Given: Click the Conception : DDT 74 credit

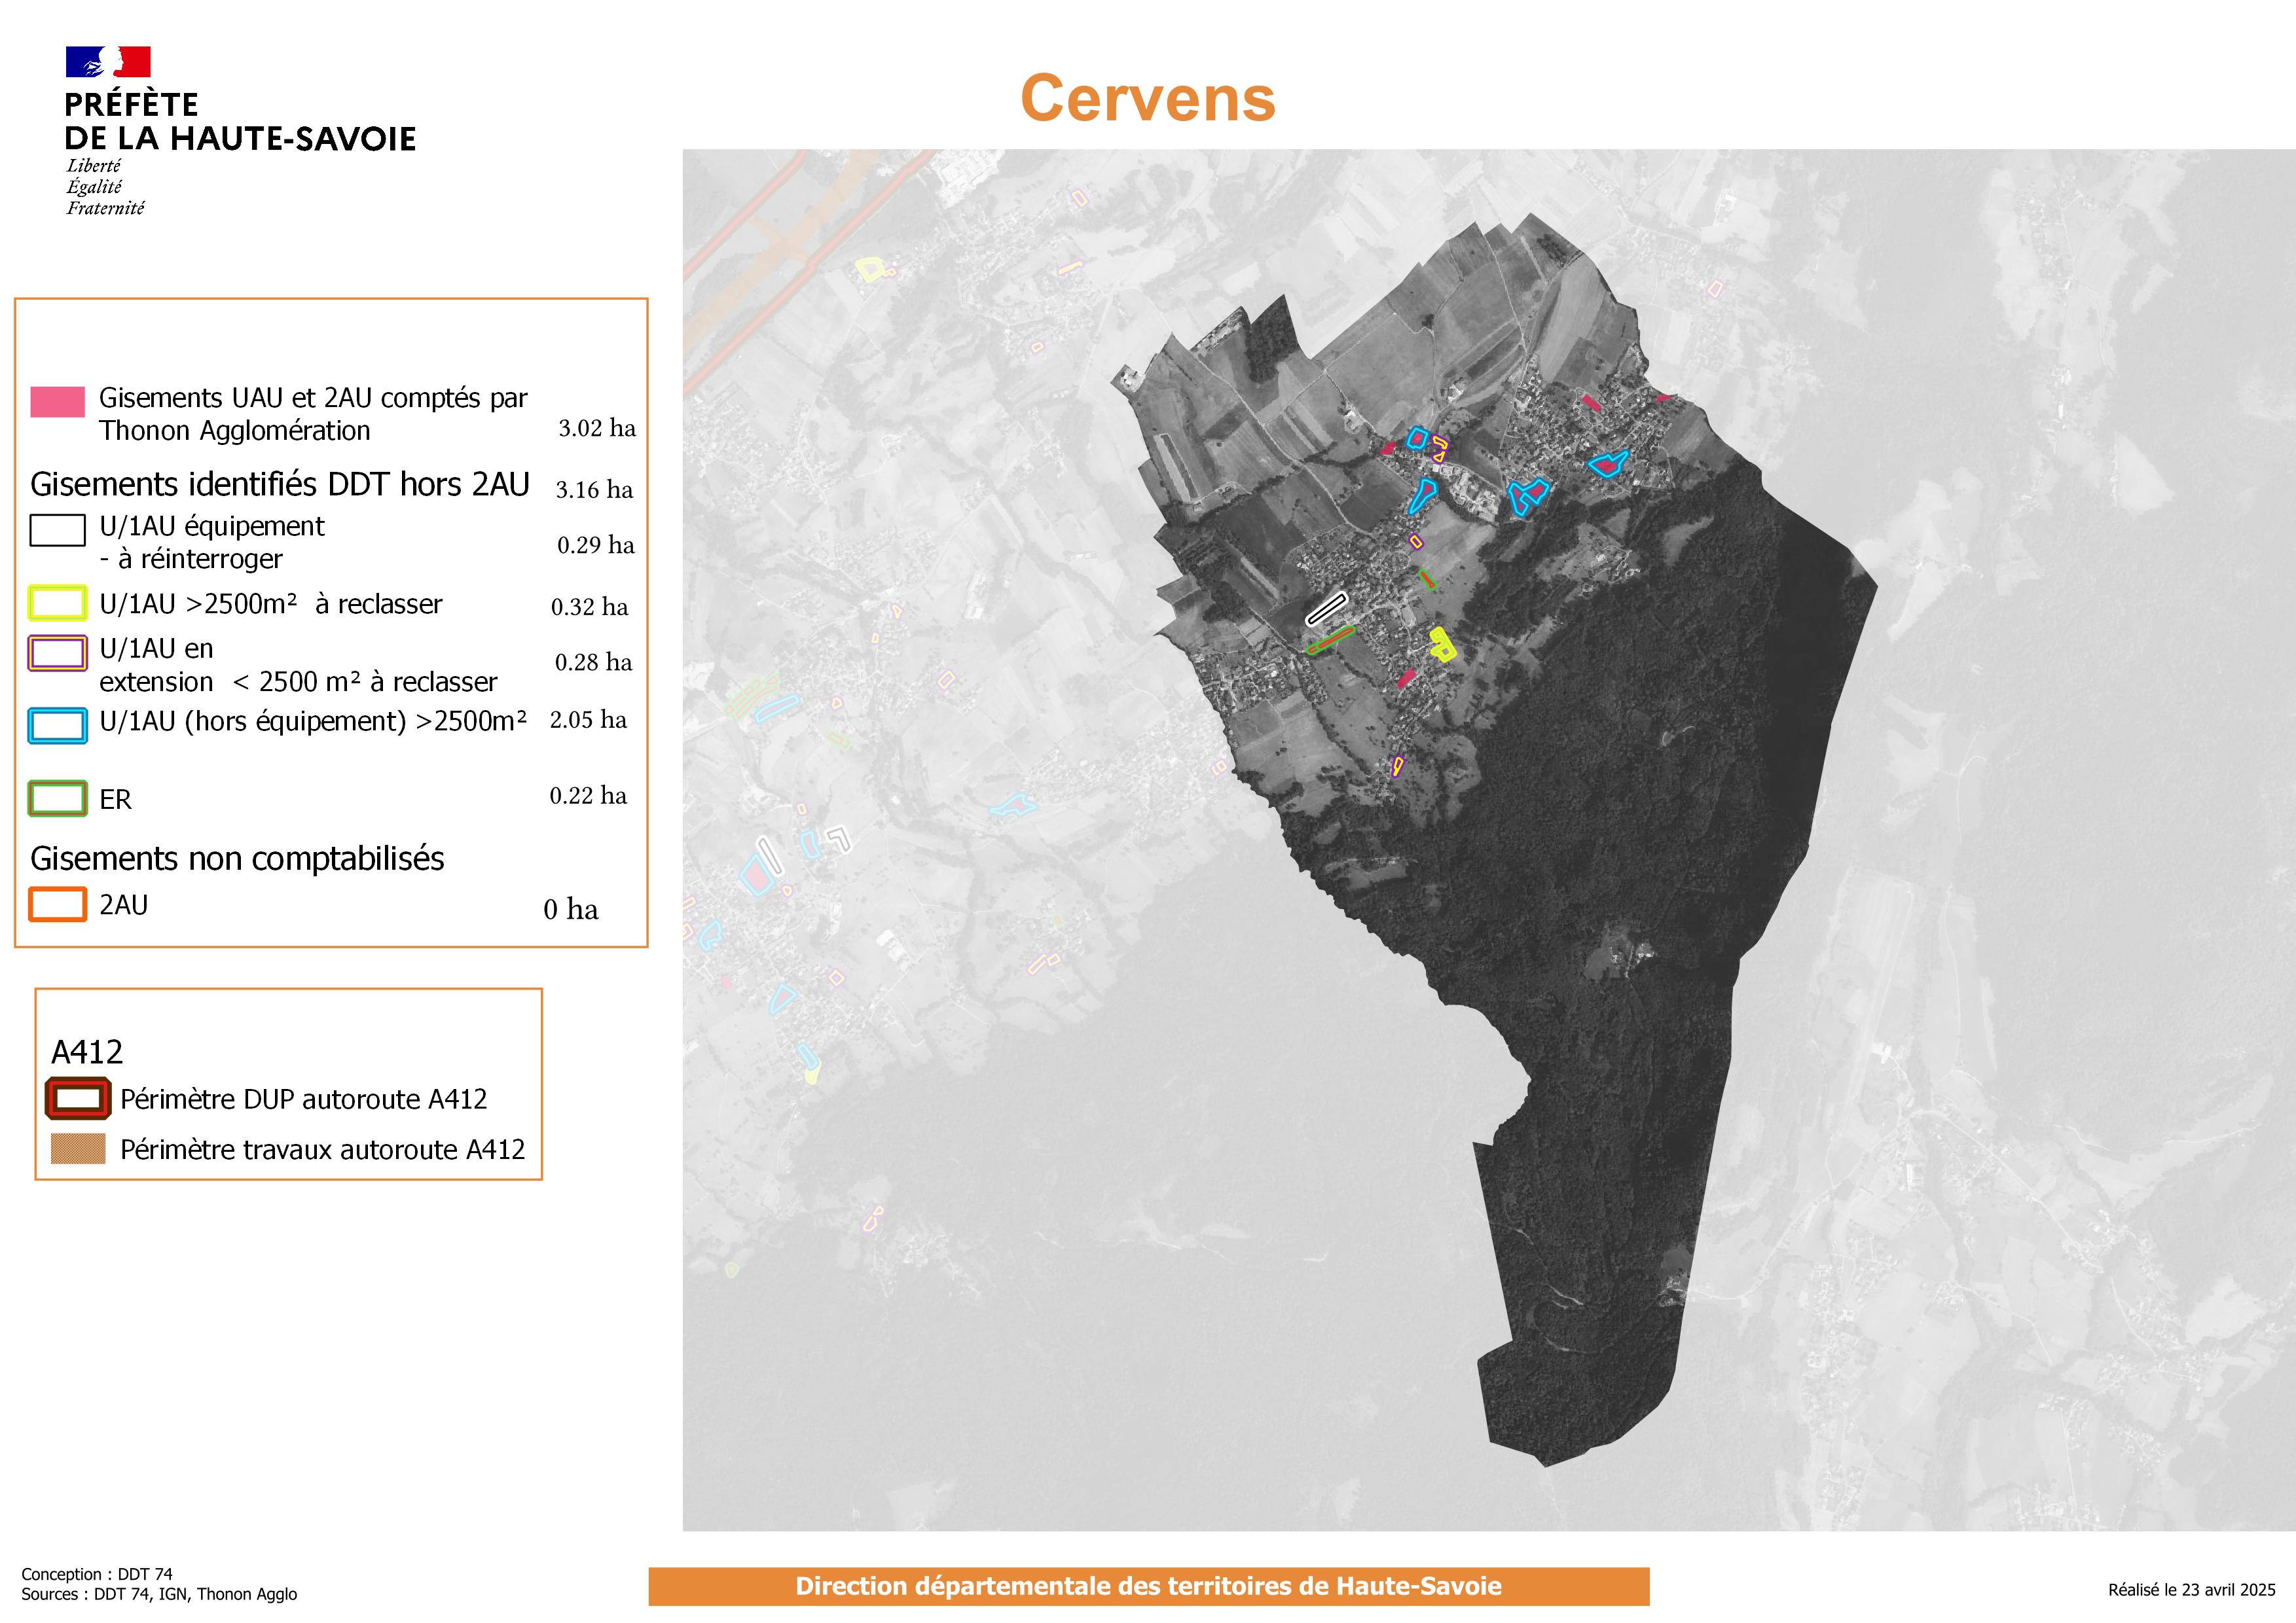Looking at the screenshot, I should (97, 1574).
